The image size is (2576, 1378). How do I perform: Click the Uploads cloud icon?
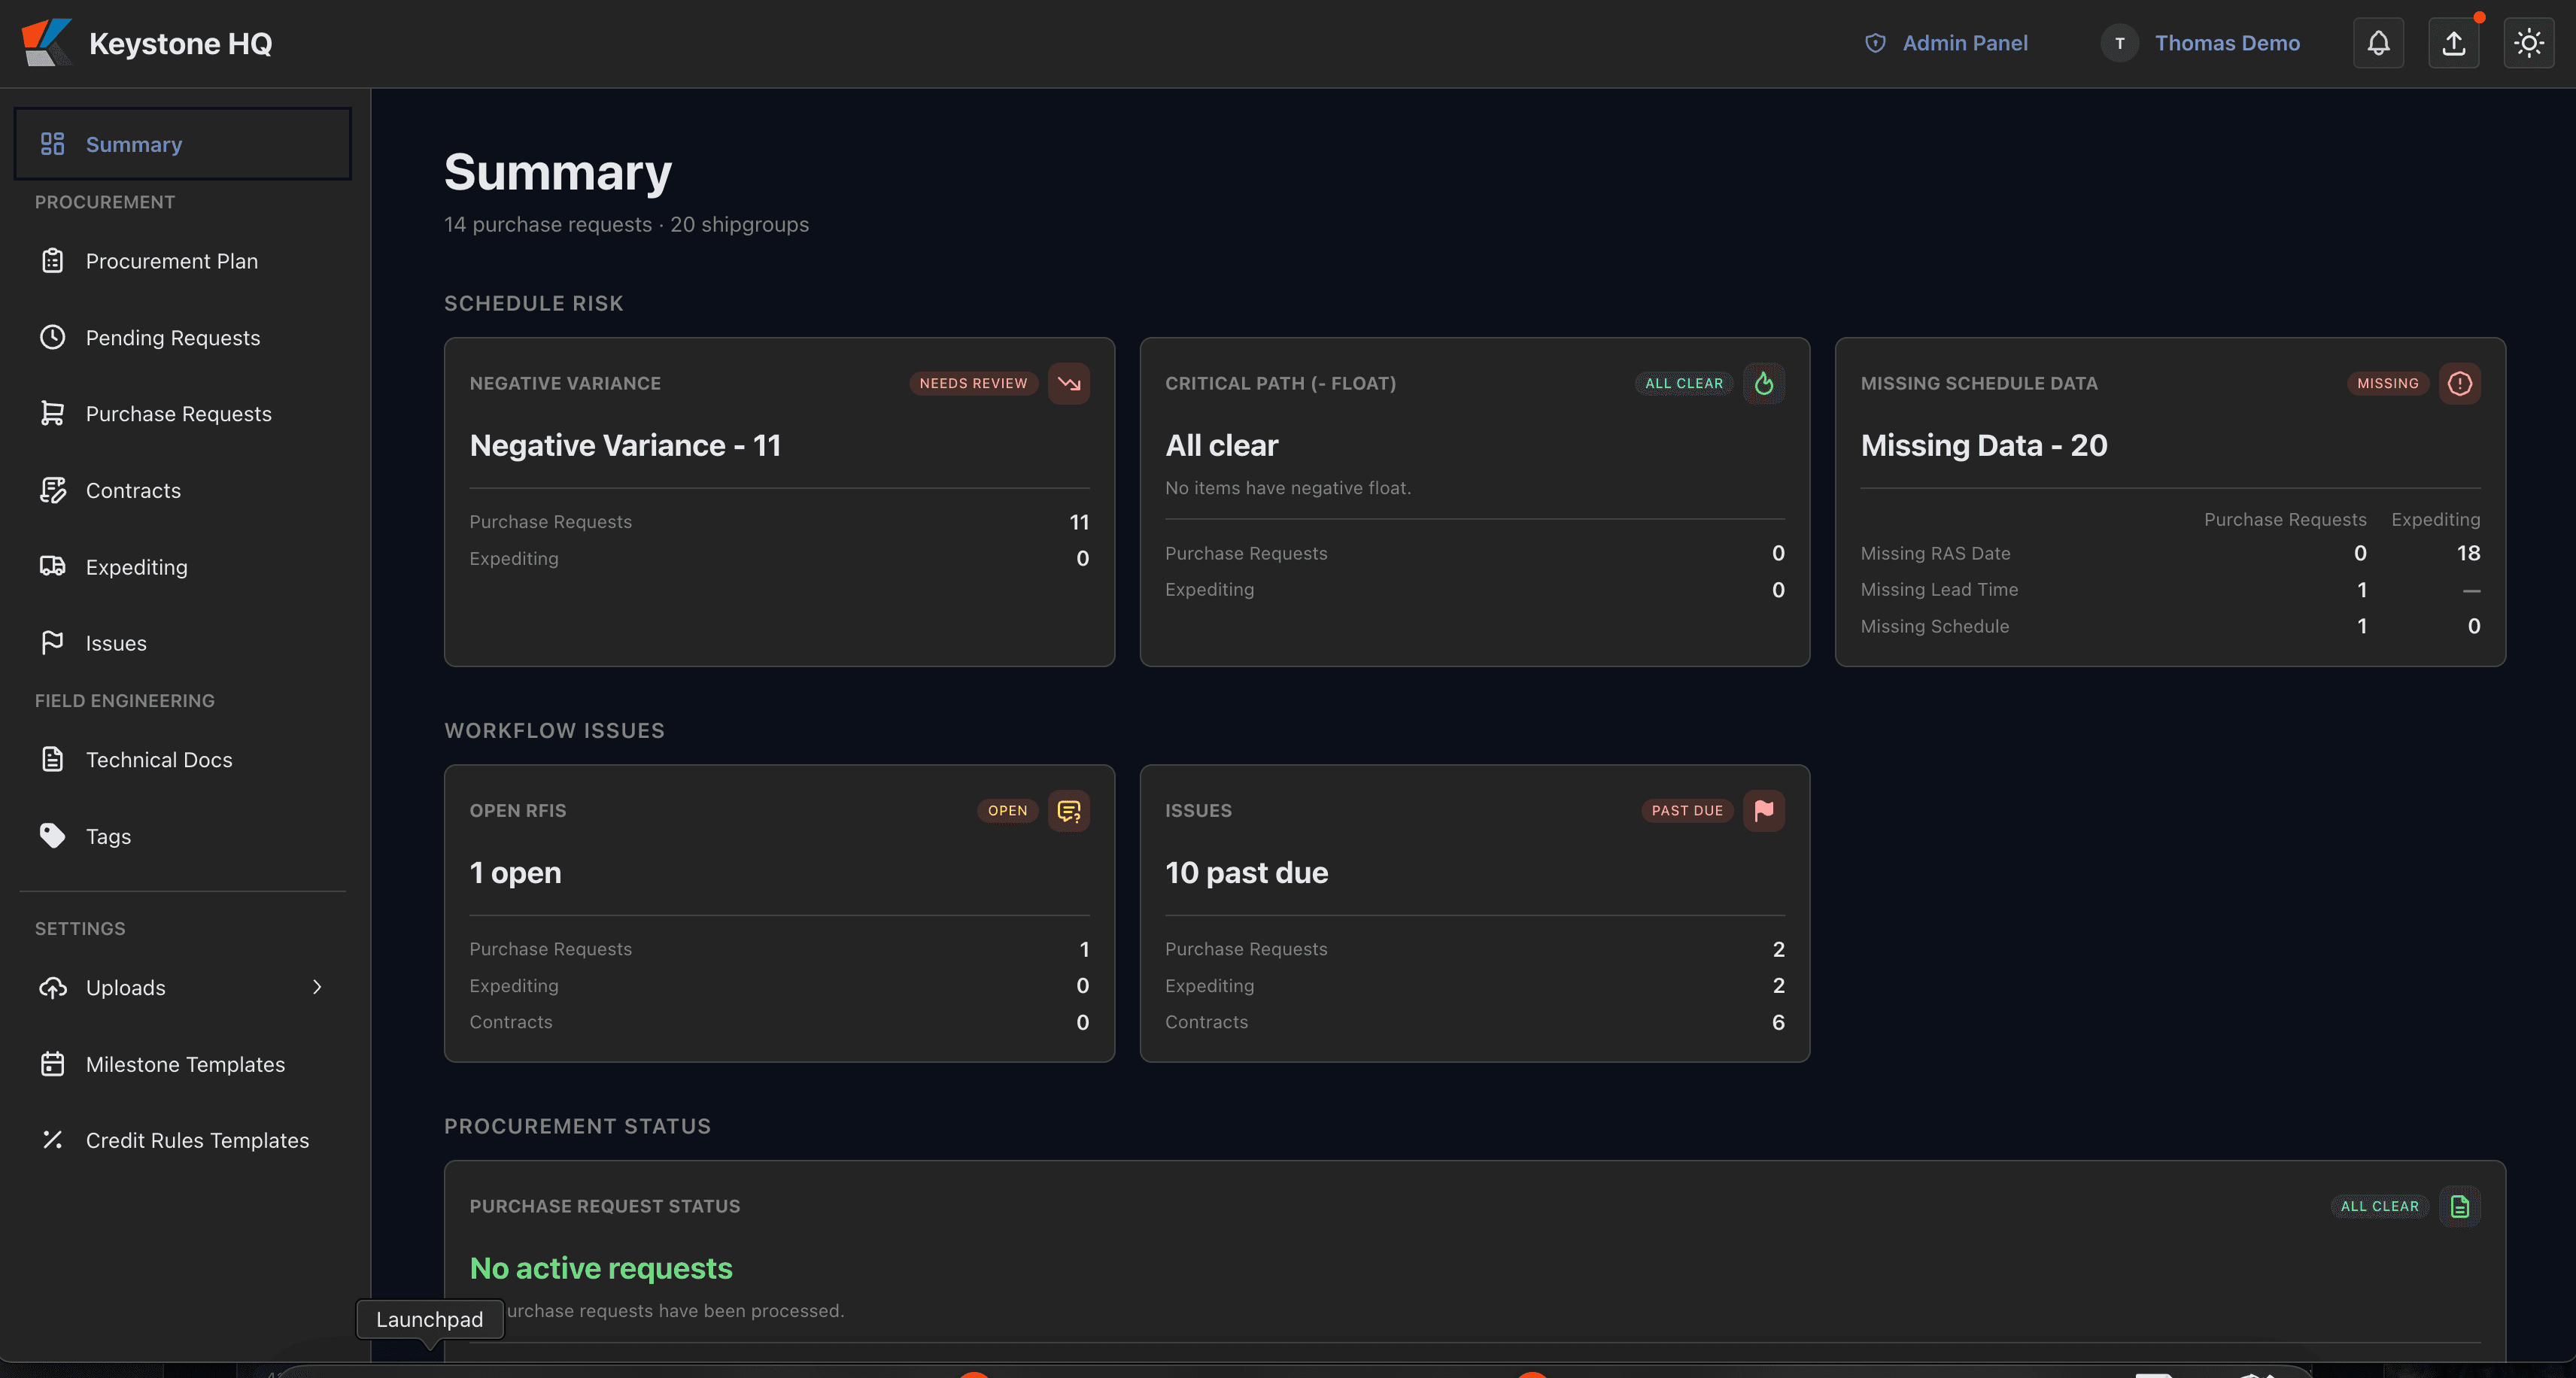(52, 988)
